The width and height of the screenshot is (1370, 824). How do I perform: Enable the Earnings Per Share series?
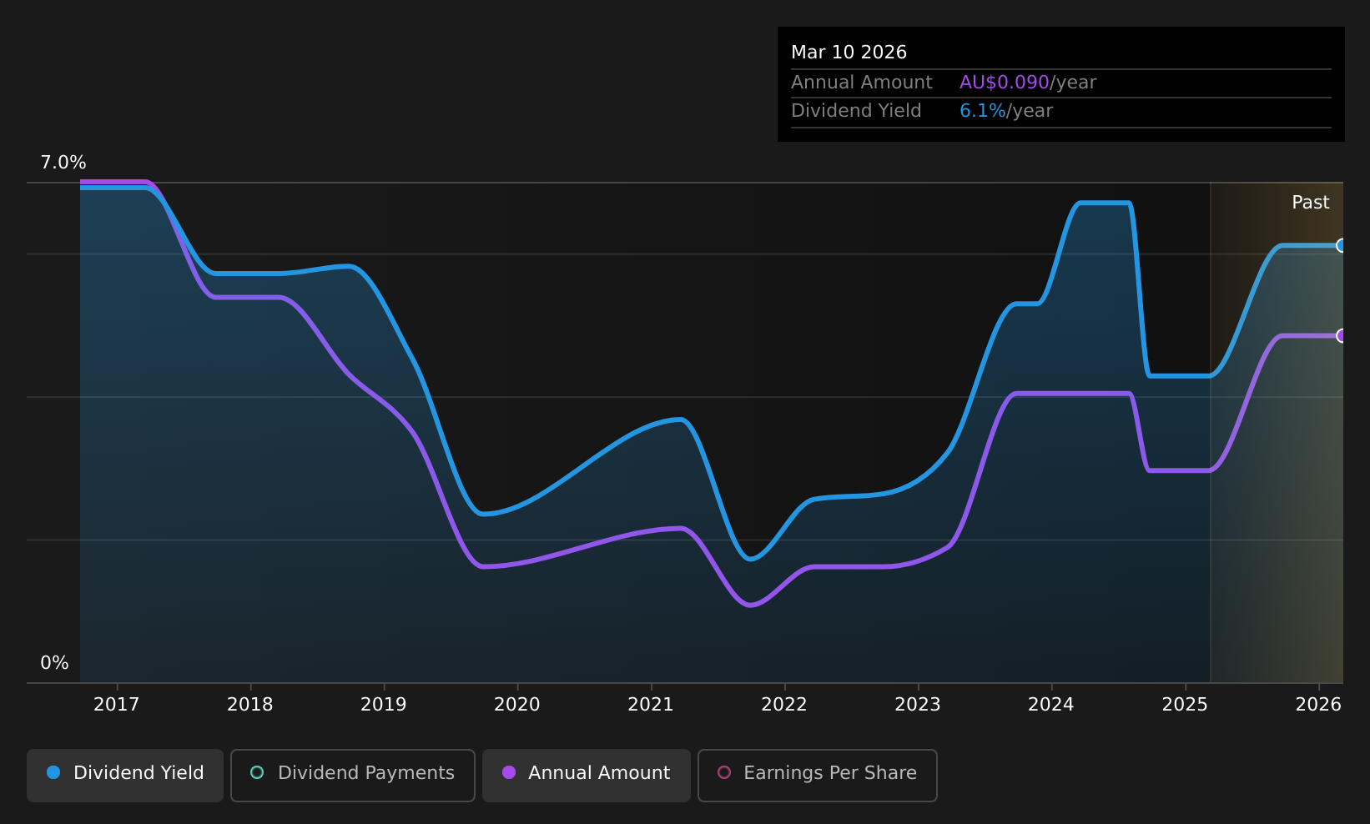(x=818, y=775)
